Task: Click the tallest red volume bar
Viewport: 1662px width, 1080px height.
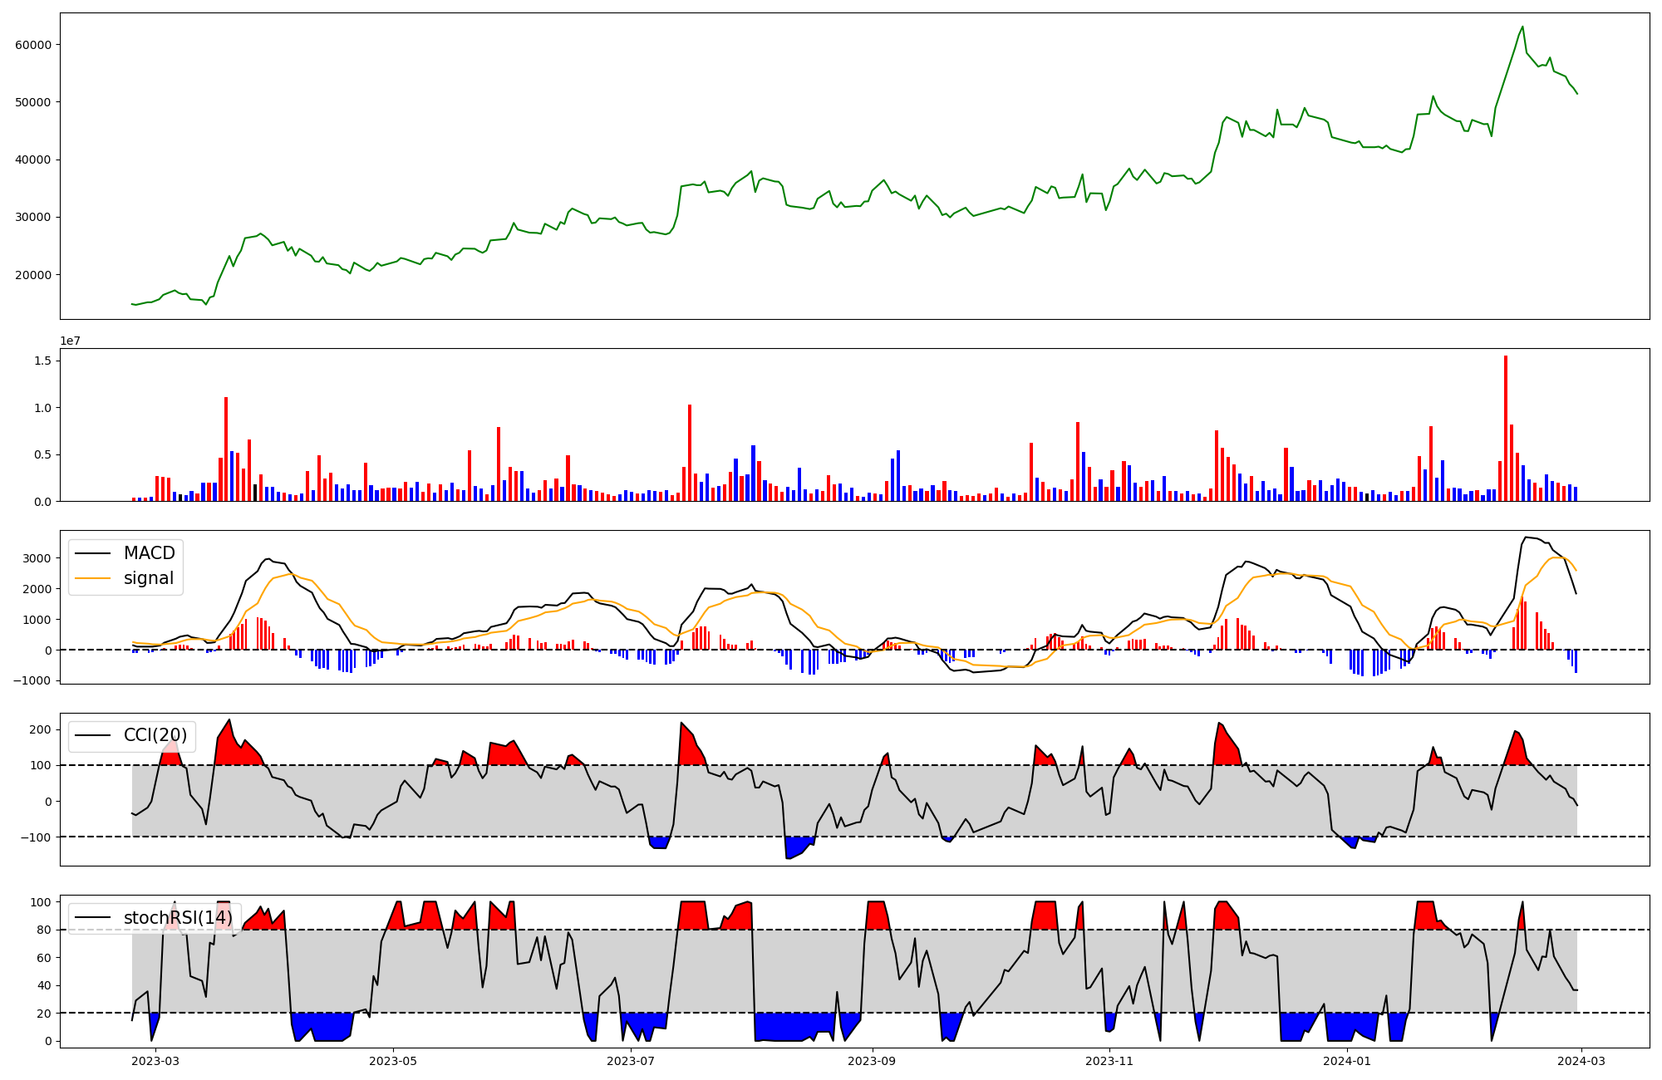Action: click(x=1505, y=428)
